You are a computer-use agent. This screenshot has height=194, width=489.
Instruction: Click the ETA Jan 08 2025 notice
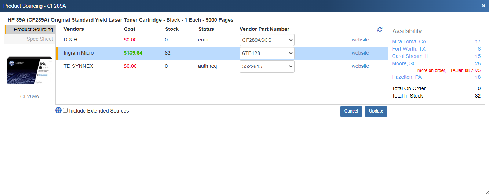click(x=449, y=70)
